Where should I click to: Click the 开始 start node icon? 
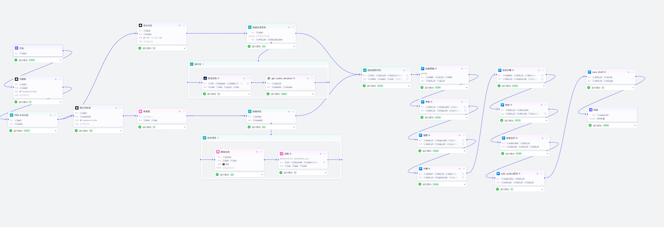(16, 48)
